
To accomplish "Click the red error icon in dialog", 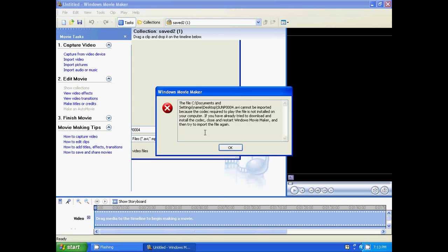I will [x=167, y=108].
